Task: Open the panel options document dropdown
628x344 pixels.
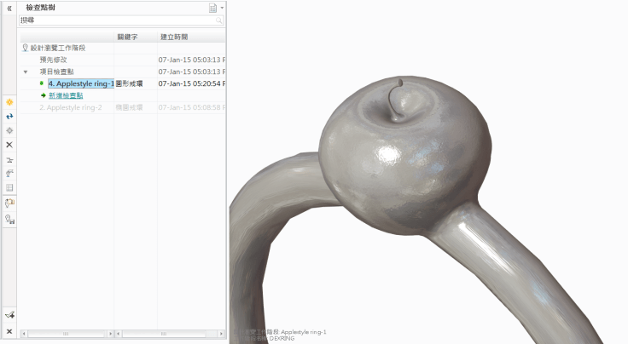Action: pos(215,8)
